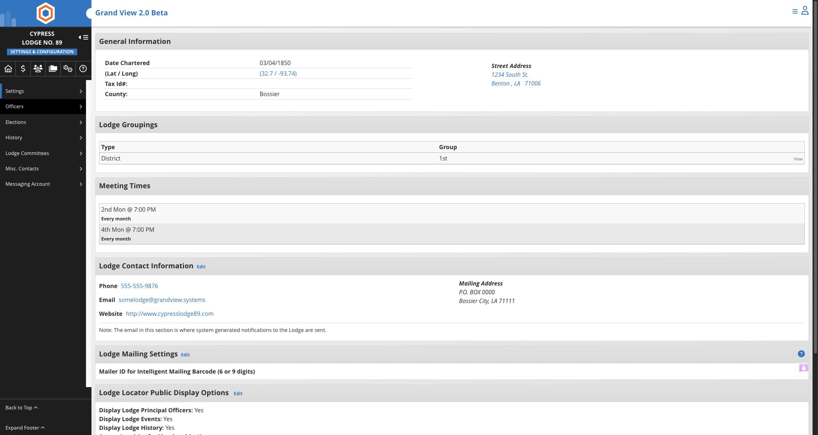Expand the Settings sidebar menu
The image size is (818, 435).
pyautogui.click(x=43, y=91)
